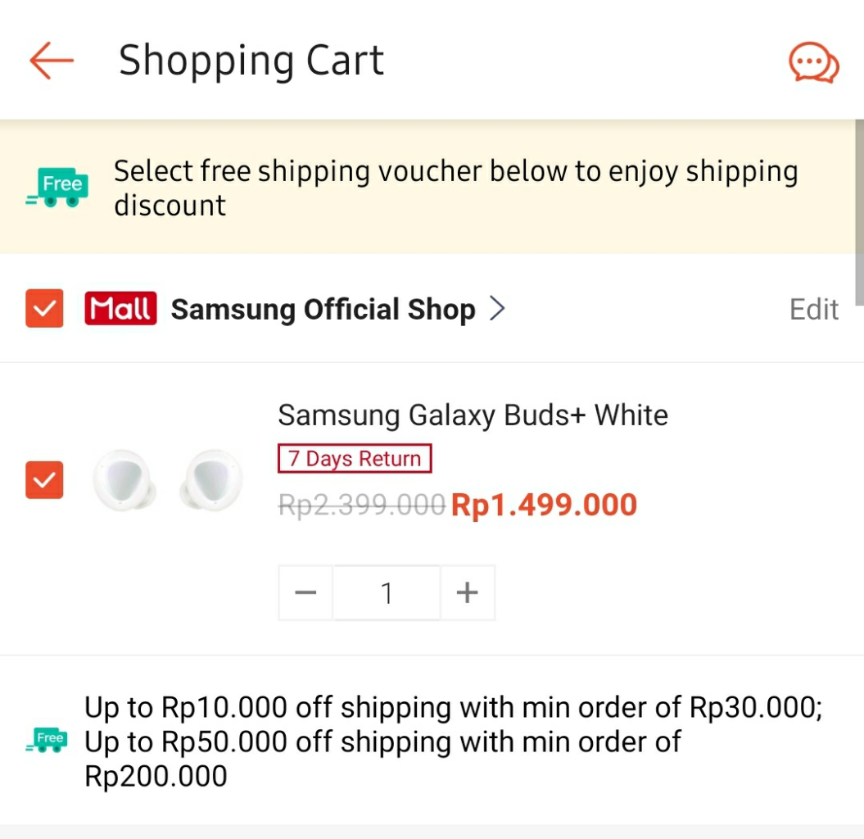This screenshot has width=864, height=839.
Task: Click Edit for the Samsung shop items
Action: 813,309
